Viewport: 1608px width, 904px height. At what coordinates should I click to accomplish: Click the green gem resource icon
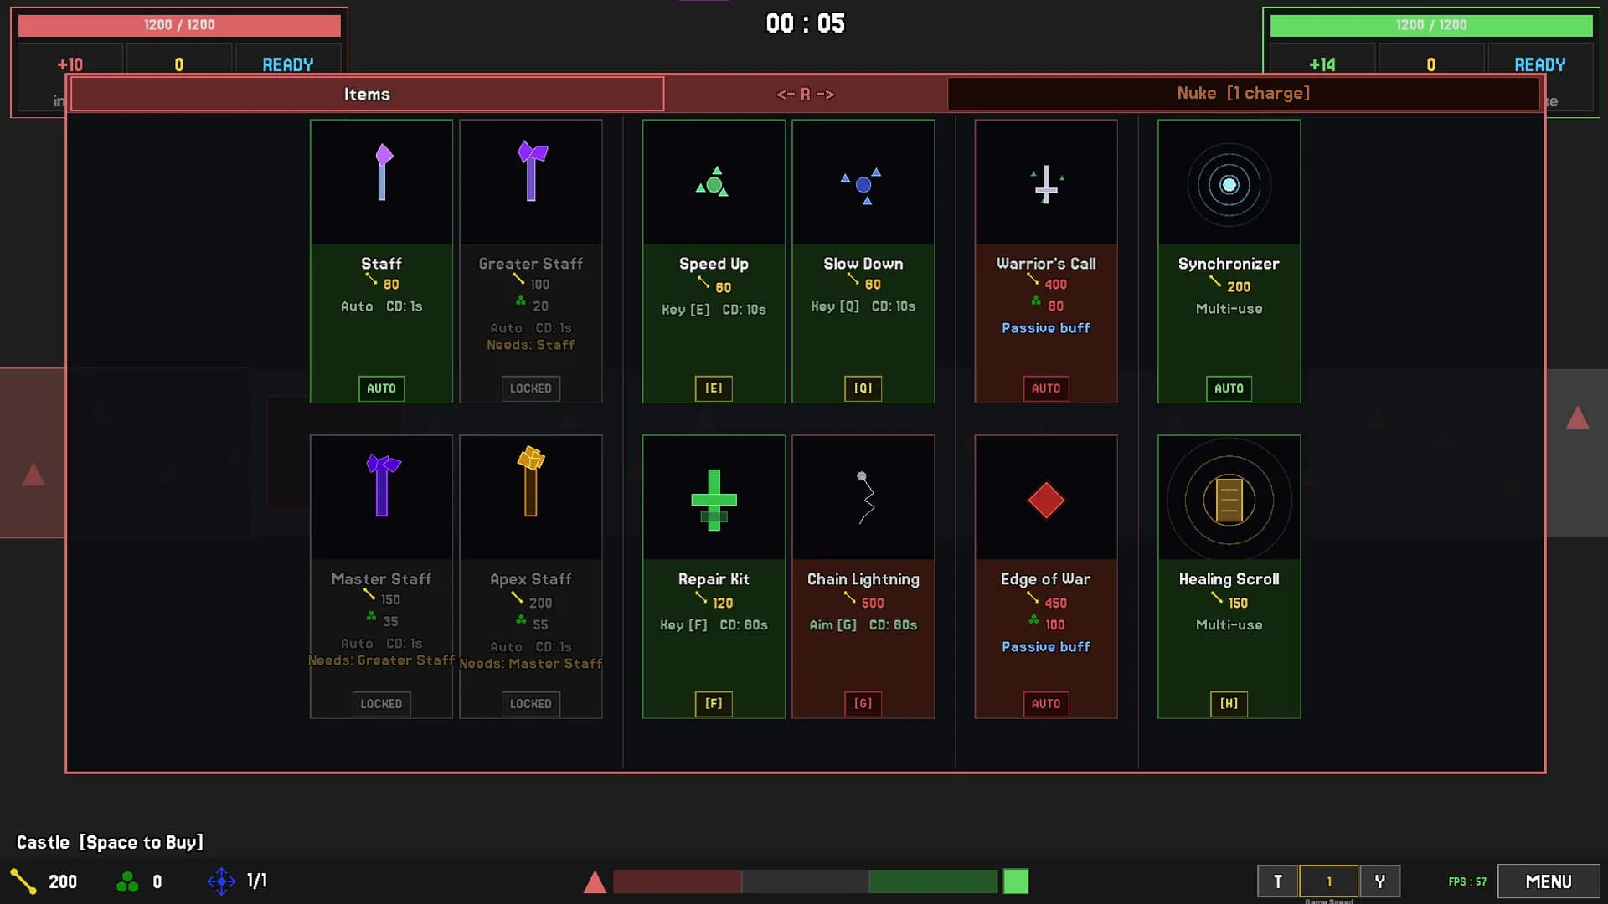[x=127, y=881]
